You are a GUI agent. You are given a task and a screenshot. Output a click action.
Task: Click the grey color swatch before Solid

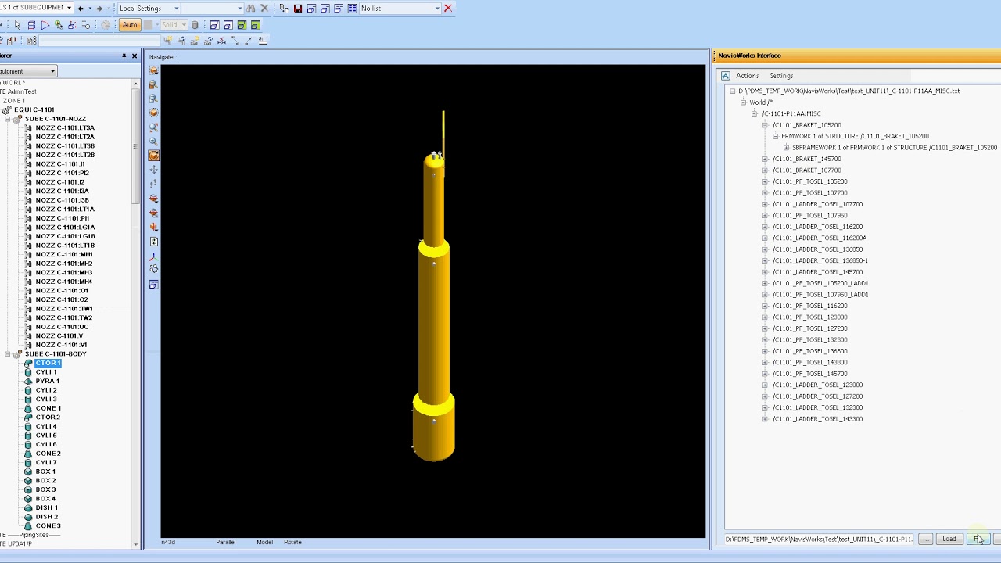point(148,25)
